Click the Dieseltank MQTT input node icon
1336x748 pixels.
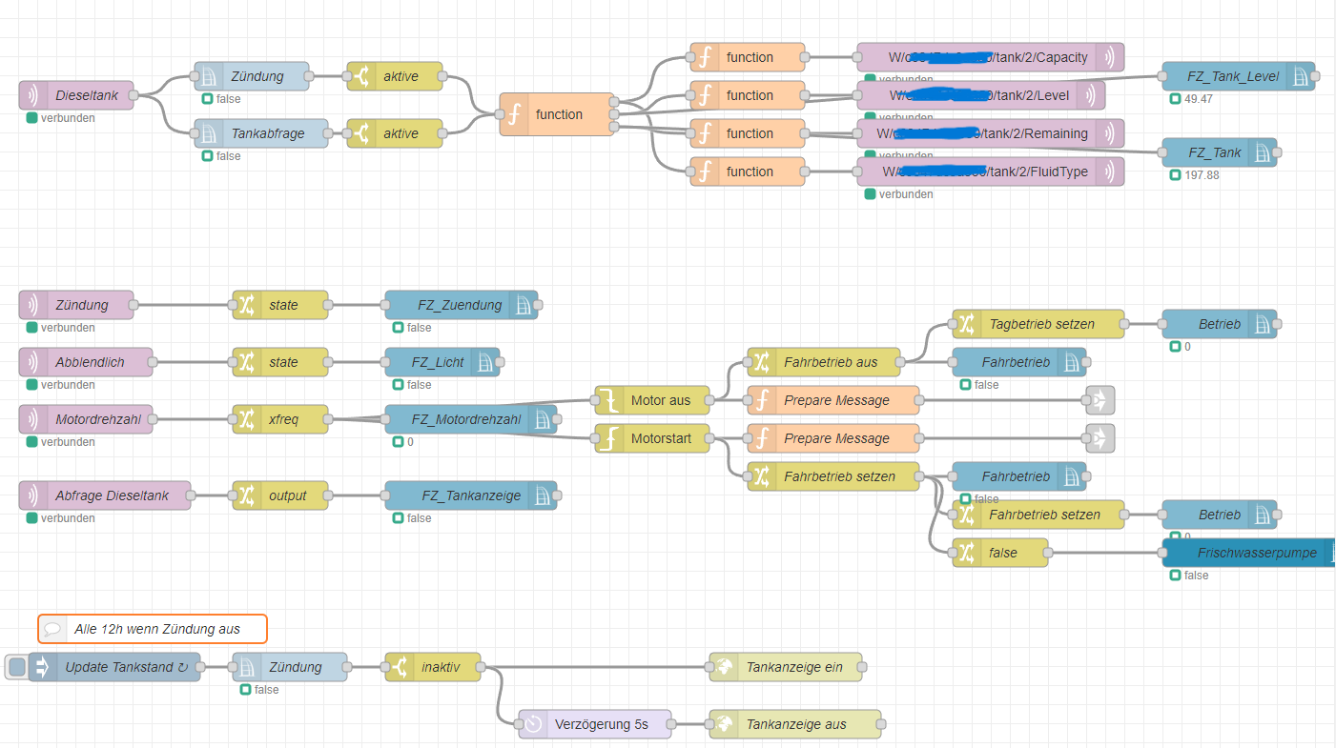click(x=32, y=95)
